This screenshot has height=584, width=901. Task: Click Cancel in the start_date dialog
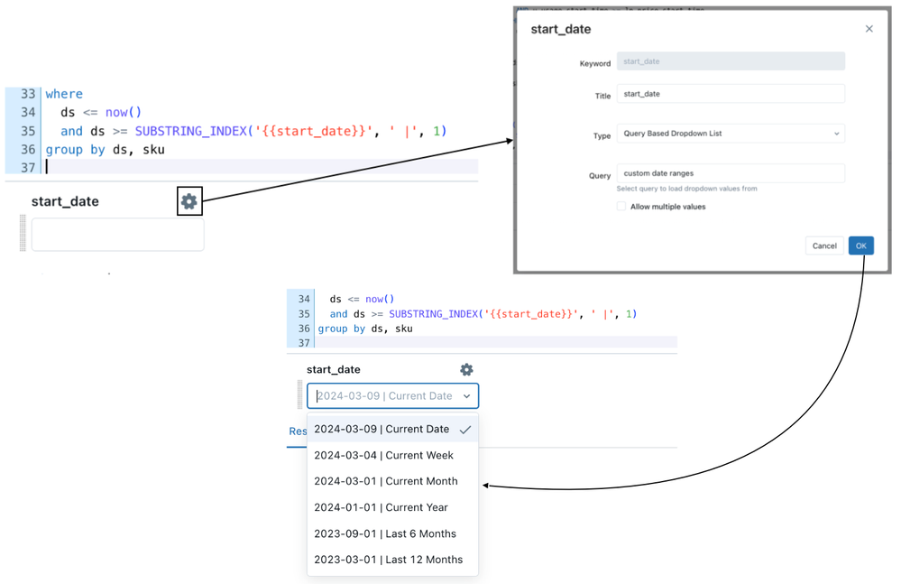coord(824,246)
